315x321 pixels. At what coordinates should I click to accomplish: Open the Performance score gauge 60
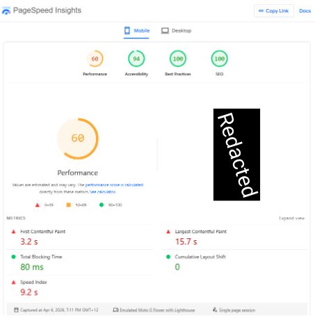[x=95, y=58]
